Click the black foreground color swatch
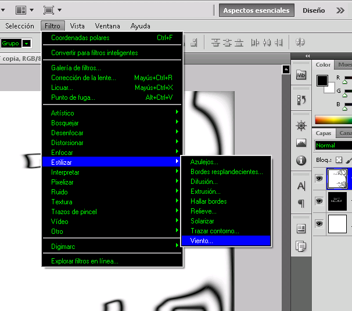The height and width of the screenshot is (311, 352). (x=322, y=81)
